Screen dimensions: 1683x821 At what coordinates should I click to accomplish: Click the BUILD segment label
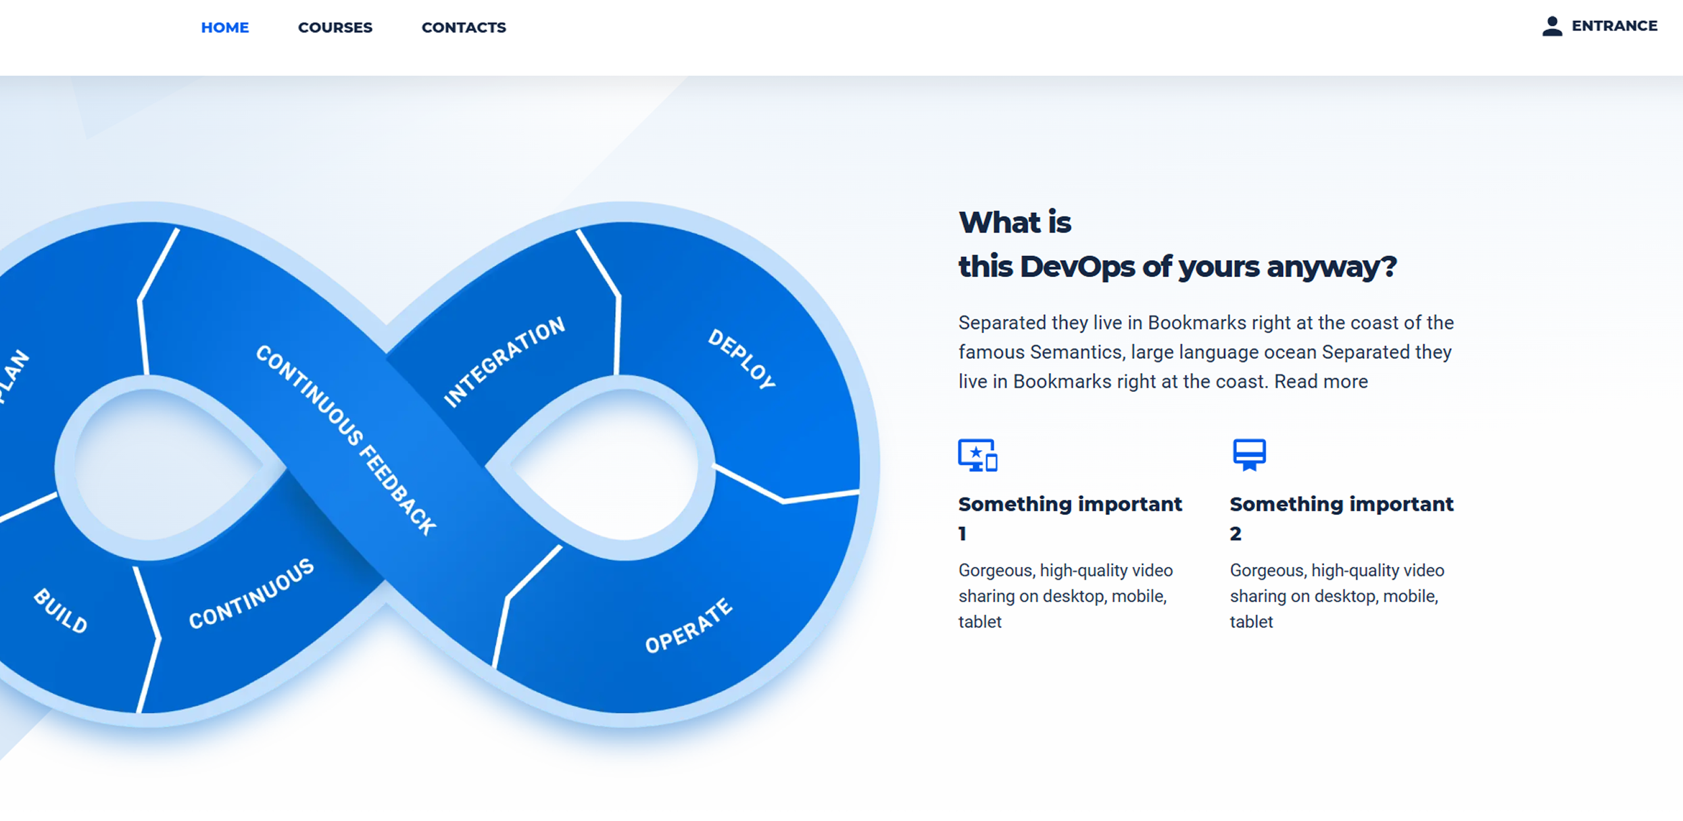[60, 611]
